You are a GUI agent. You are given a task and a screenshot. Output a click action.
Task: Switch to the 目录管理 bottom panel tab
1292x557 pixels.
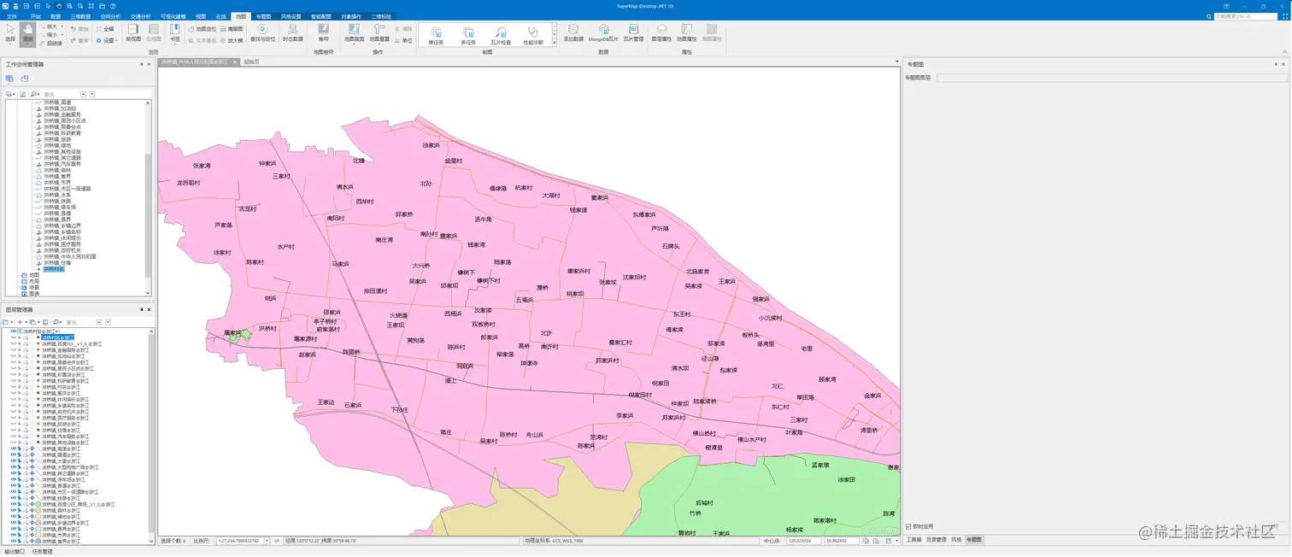click(936, 540)
